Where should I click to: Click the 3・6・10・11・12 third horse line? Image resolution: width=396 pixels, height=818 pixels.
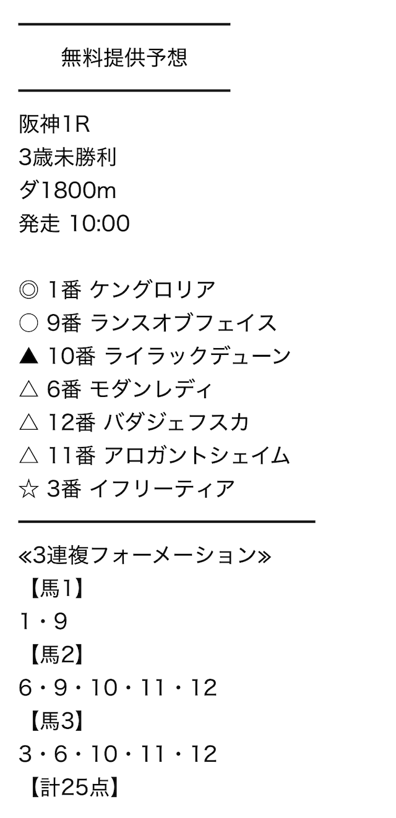click(118, 754)
